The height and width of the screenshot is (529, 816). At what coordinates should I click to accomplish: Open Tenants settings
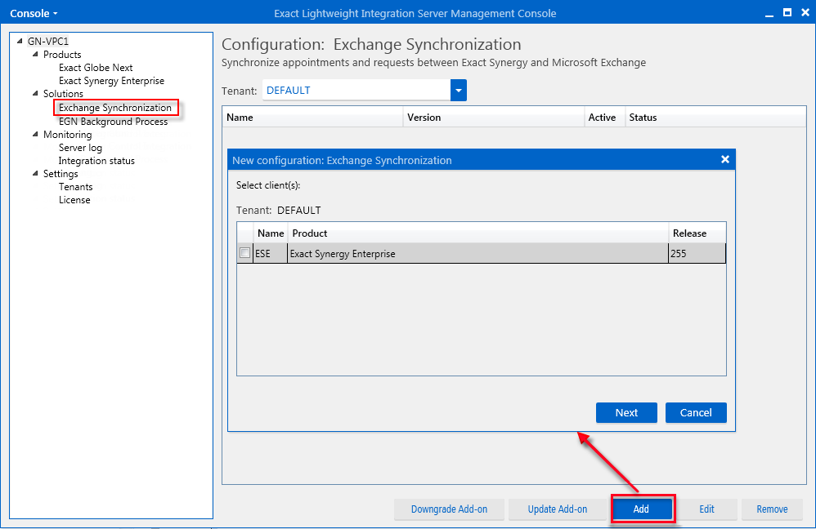pos(75,187)
